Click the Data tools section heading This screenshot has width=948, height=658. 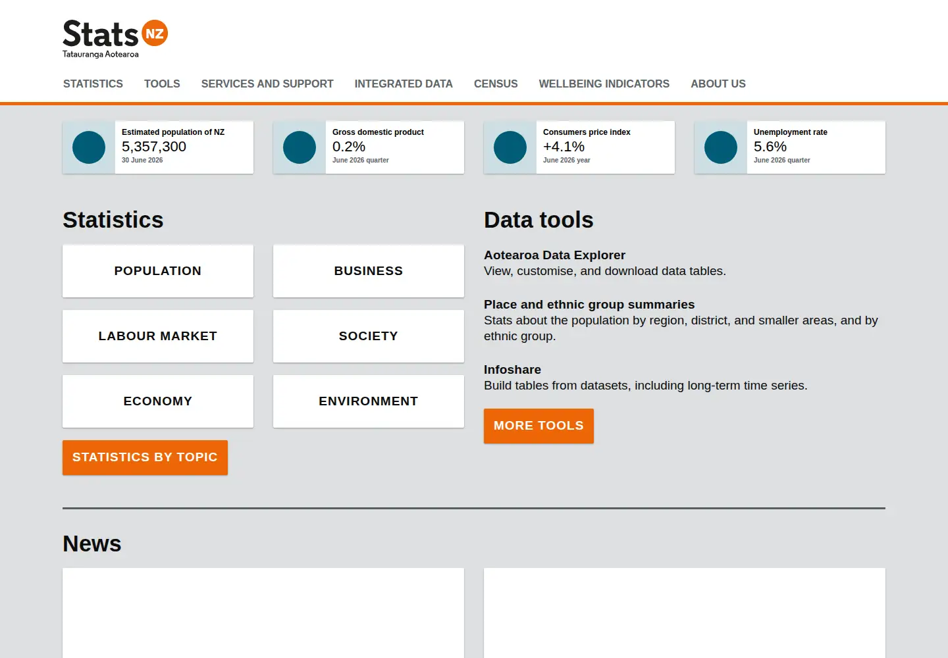pos(539,220)
